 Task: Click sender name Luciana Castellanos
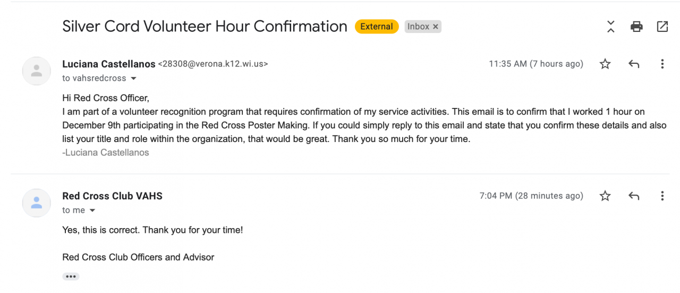click(x=108, y=64)
